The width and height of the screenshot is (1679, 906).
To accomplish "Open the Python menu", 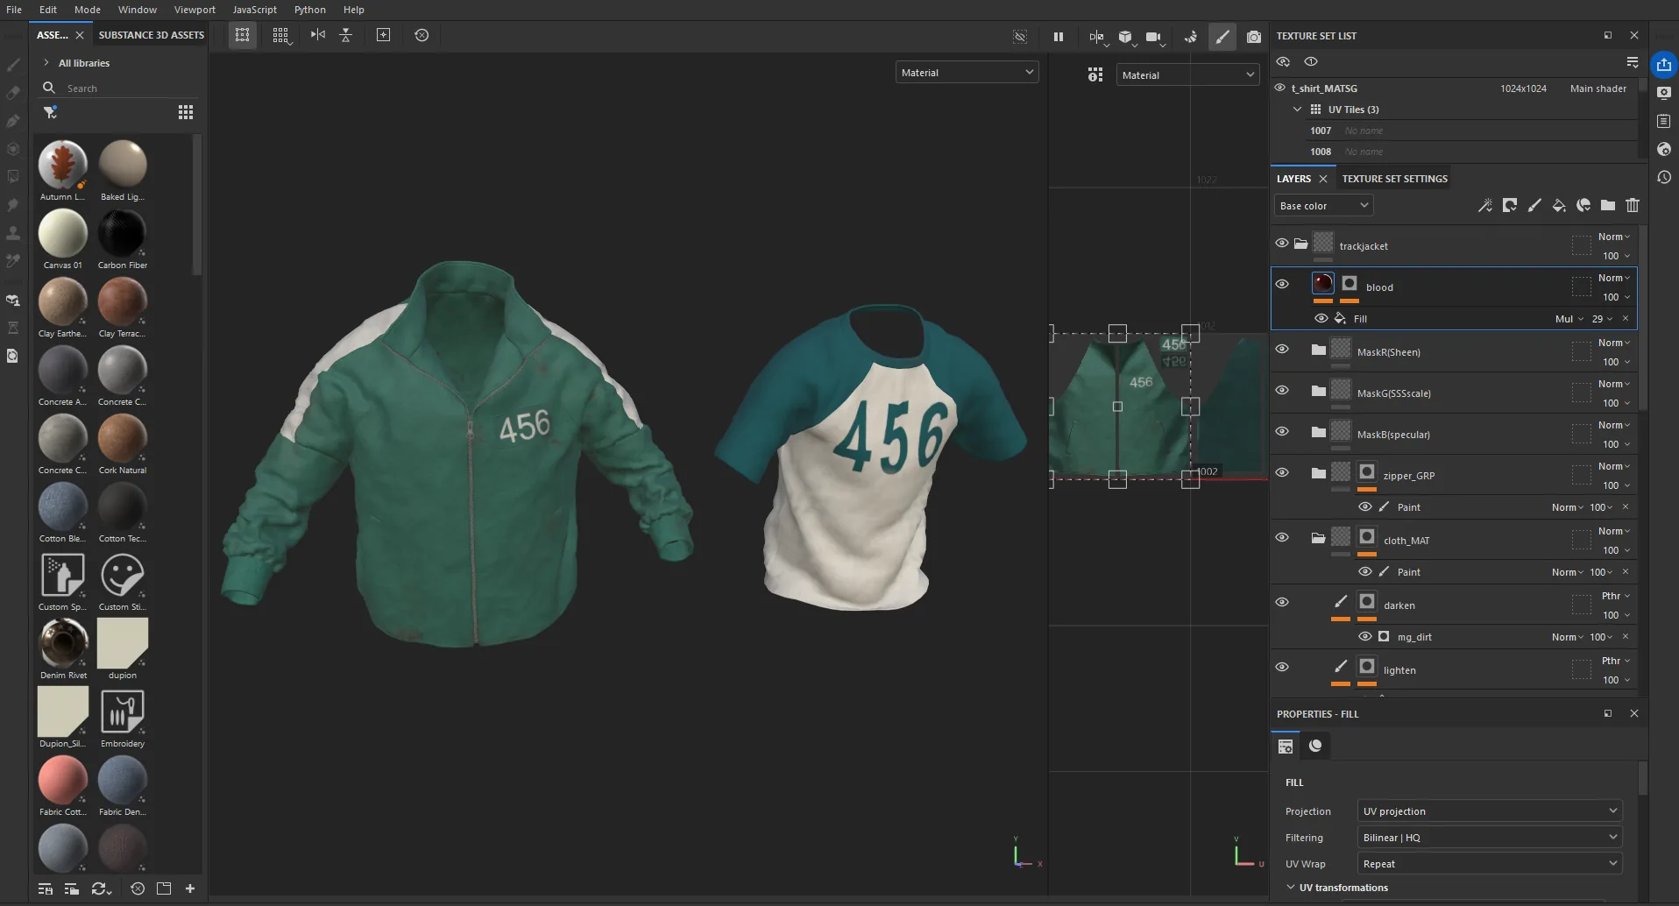I will (x=310, y=10).
